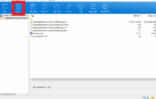Expand the dropdown arrow beside 풀기
Image resolution: width=156 pixels, height=99 pixels.
25,7
